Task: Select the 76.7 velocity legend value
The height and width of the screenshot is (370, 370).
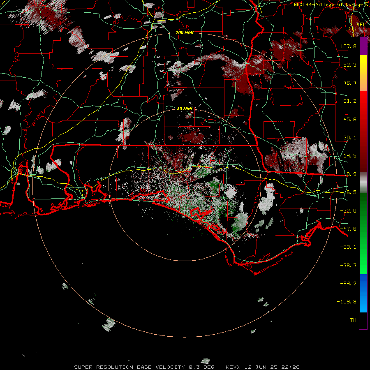Action: pyautogui.click(x=350, y=83)
